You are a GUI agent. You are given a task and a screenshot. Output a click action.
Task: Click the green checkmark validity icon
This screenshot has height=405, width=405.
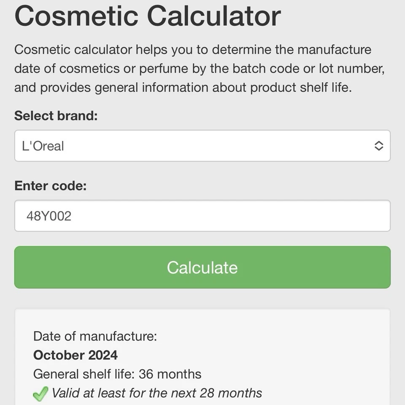point(40,394)
